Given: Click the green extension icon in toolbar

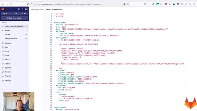Looking at the screenshot, I should click(x=157, y=4).
